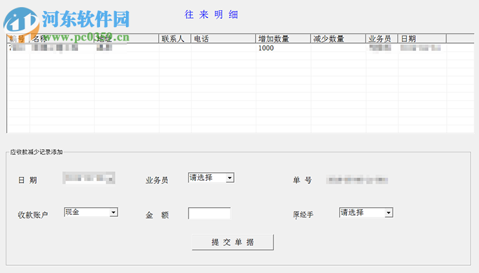Click the 日期 column header in table
Viewport: 479px width, 273px height.
pyautogui.click(x=422, y=39)
